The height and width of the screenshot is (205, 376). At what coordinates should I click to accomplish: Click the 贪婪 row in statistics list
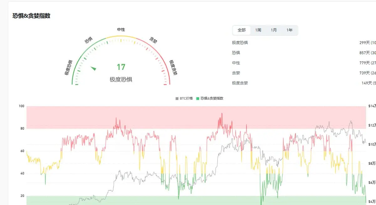click(x=304, y=73)
